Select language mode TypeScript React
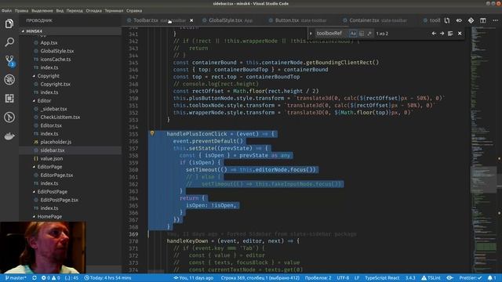 pos(382,278)
